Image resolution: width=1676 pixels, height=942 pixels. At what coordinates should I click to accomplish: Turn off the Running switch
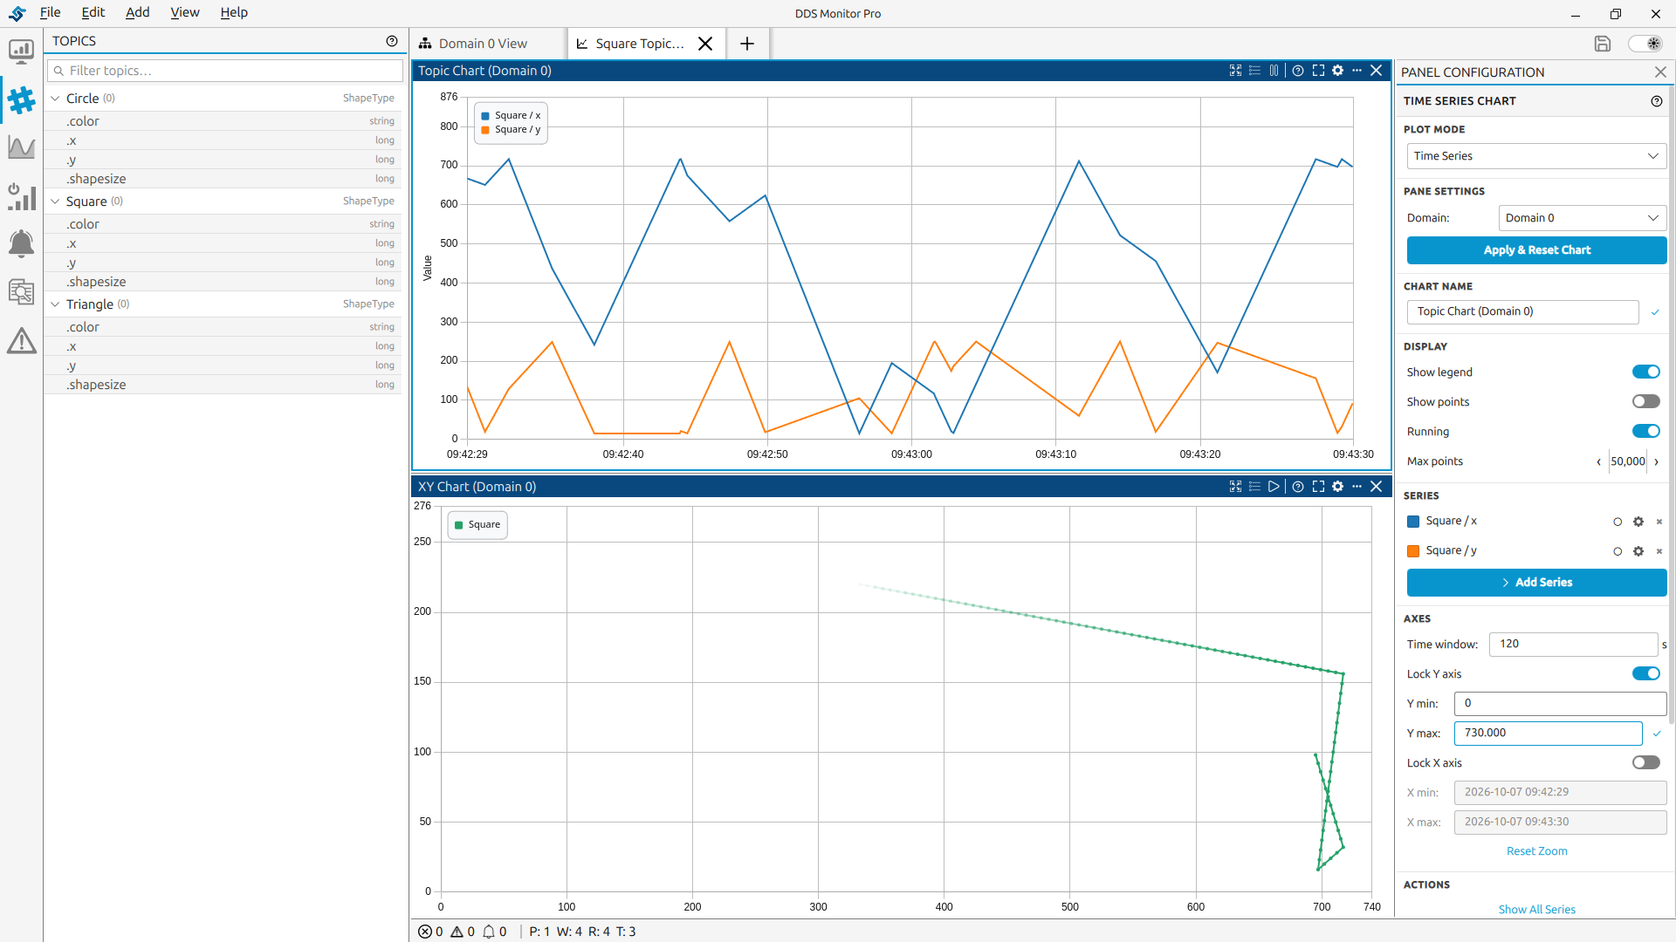pyautogui.click(x=1646, y=432)
